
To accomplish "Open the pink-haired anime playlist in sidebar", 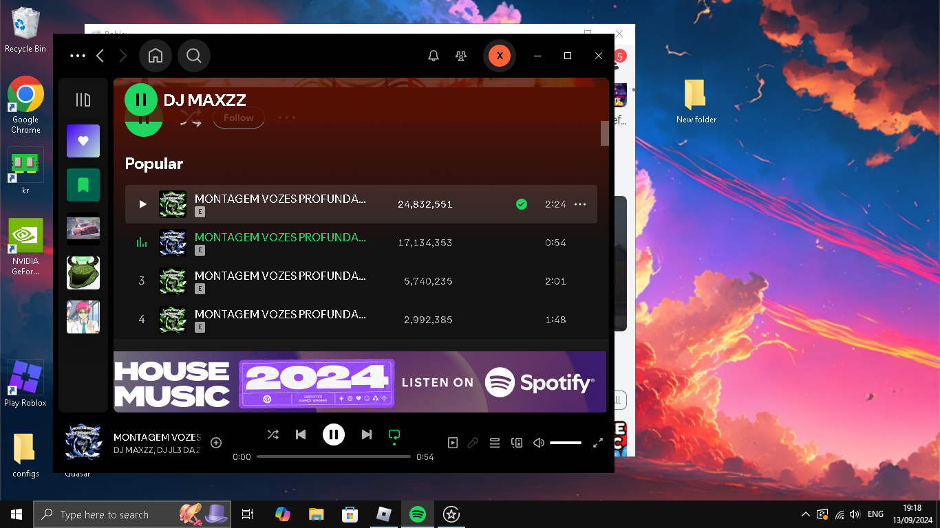I will [x=83, y=317].
